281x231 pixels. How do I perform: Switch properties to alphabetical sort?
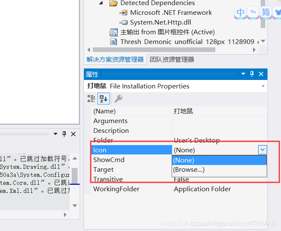point(103,99)
